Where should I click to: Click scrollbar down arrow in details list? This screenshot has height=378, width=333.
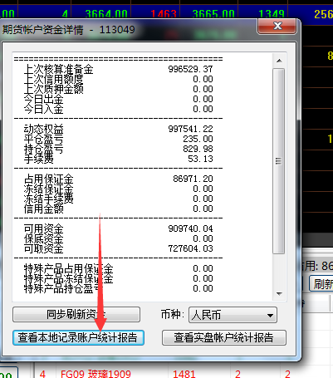[279, 294]
